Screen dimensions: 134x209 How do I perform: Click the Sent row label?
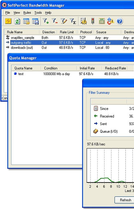(x=103, y=124)
